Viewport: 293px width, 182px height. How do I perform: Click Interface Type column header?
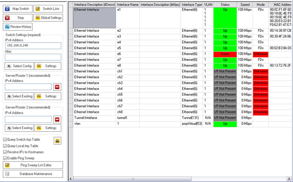[192, 5]
